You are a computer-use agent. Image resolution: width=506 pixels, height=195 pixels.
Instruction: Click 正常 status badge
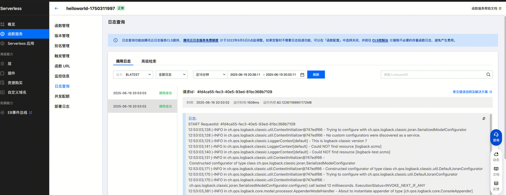pyautogui.click(x=121, y=8)
